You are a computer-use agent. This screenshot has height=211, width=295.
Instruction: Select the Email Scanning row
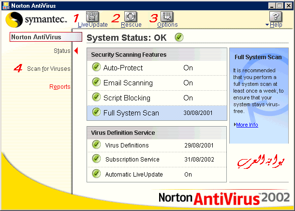pyautogui.click(x=157, y=83)
